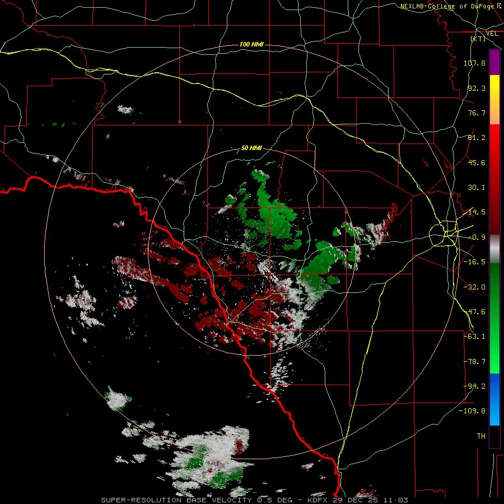Click the -63.1 scale value
The image size is (504, 504).
point(474,337)
